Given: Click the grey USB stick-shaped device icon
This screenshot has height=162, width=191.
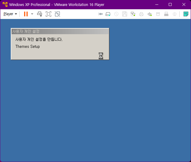Looking at the screenshot, I should pyautogui.click(x=166, y=14).
